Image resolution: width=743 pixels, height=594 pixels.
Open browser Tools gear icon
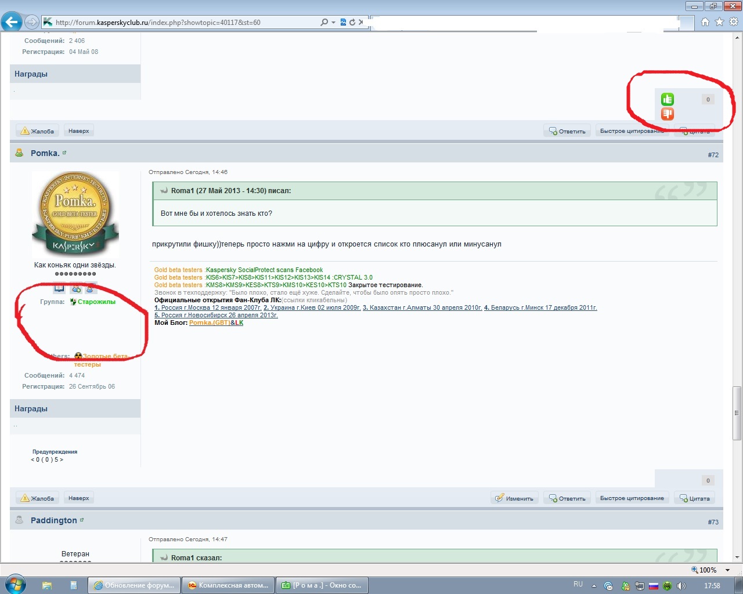[x=734, y=22]
